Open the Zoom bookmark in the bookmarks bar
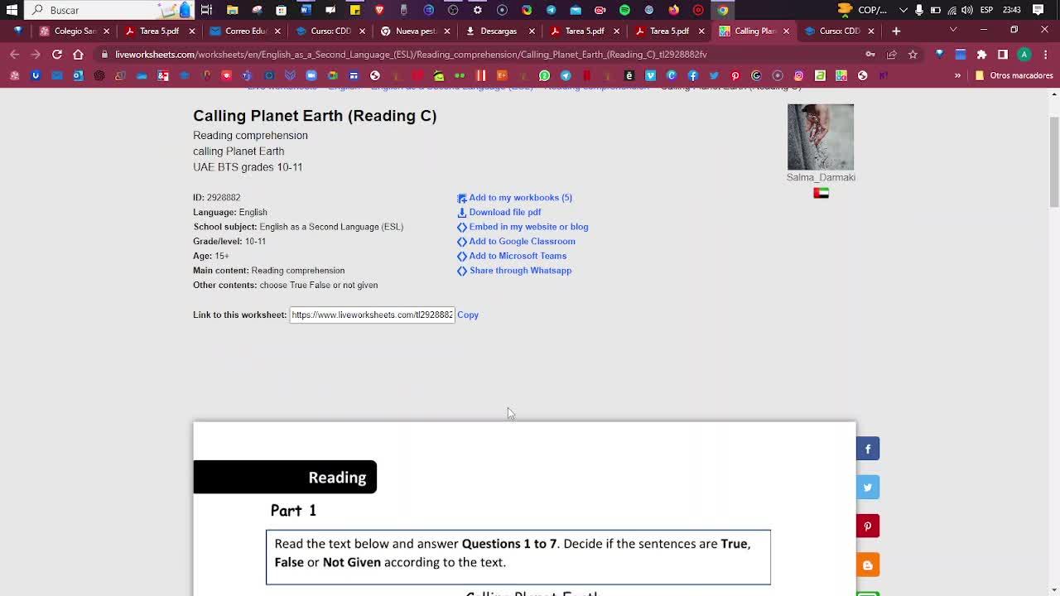 point(311,75)
